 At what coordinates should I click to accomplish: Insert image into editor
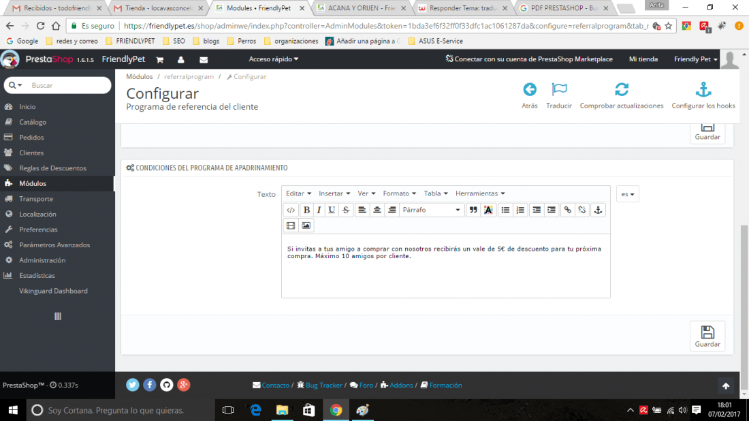(x=306, y=225)
